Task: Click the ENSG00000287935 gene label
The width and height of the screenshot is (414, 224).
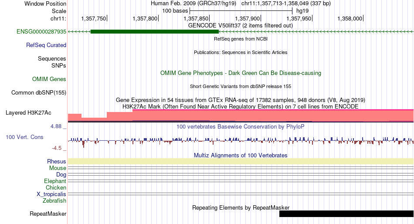Action: [x=41, y=32]
